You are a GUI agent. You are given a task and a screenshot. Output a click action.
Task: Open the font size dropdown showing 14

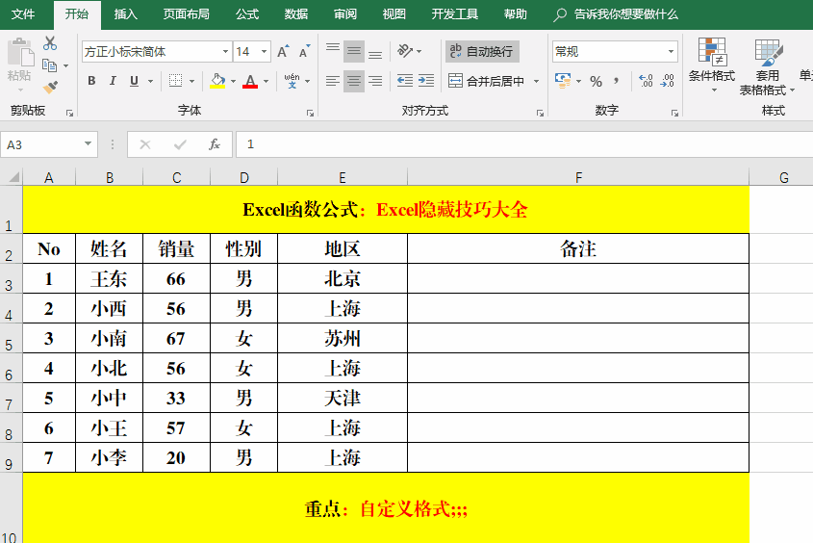pyautogui.click(x=264, y=51)
